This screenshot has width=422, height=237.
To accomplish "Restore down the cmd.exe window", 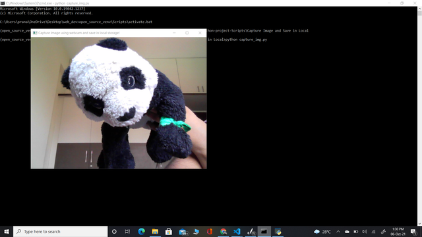I will click(402, 3).
